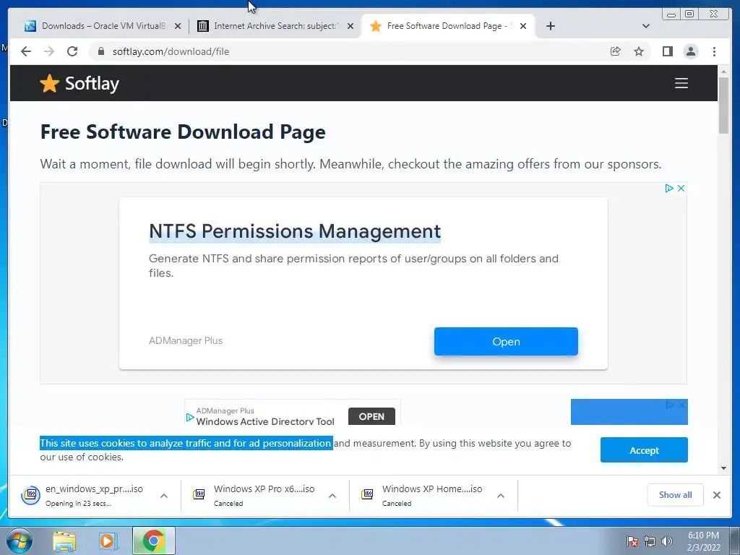Expand options for Windows XP Home download
This screenshot has width=740, height=555.
(x=501, y=496)
